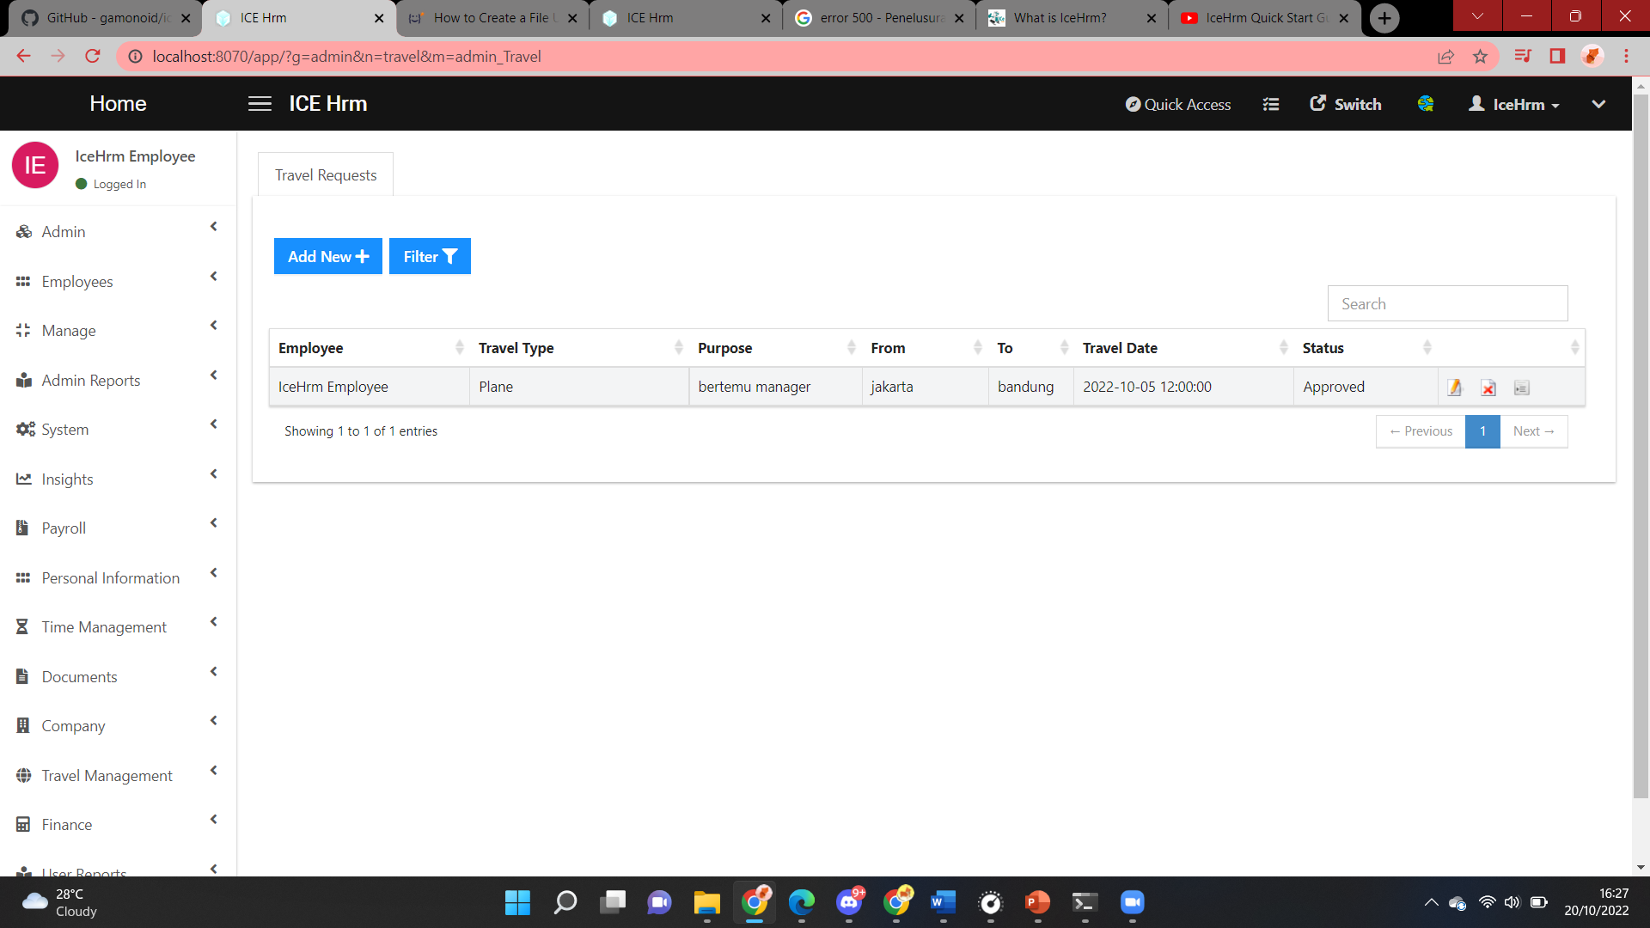Screen dimensions: 1650x928
Task: Edit the travel request with the pencil icon
Action: pyautogui.click(x=1455, y=388)
